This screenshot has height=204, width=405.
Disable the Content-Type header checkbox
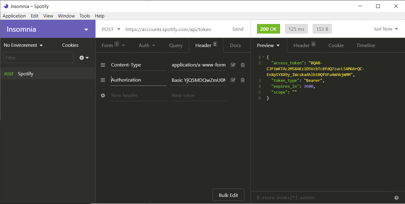click(x=233, y=65)
